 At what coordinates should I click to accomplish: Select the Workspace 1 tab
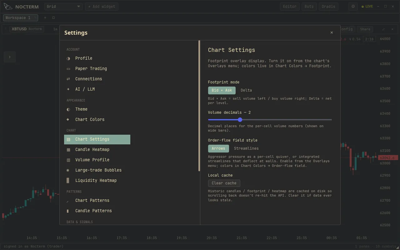[x=21, y=18]
